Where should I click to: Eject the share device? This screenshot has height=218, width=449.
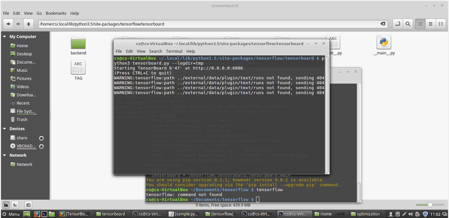coord(41,138)
